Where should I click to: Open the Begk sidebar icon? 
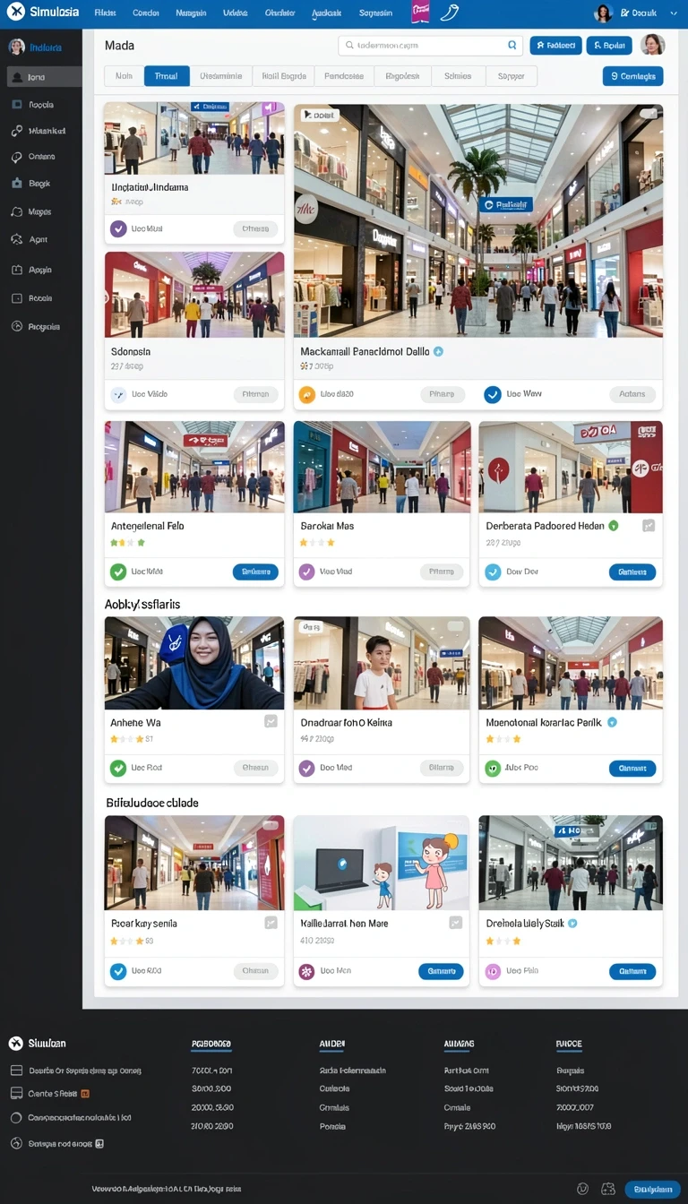tap(17, 184)
